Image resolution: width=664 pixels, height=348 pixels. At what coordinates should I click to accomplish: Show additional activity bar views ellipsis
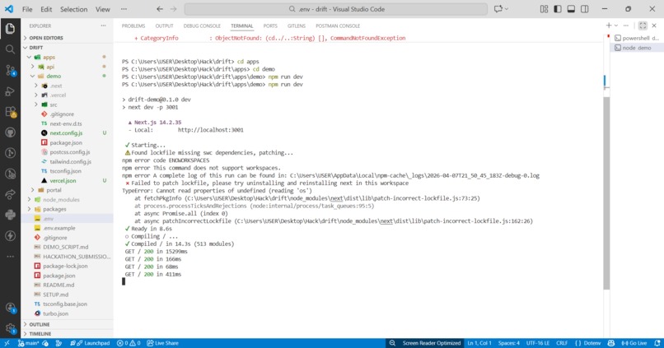[10, 256]
